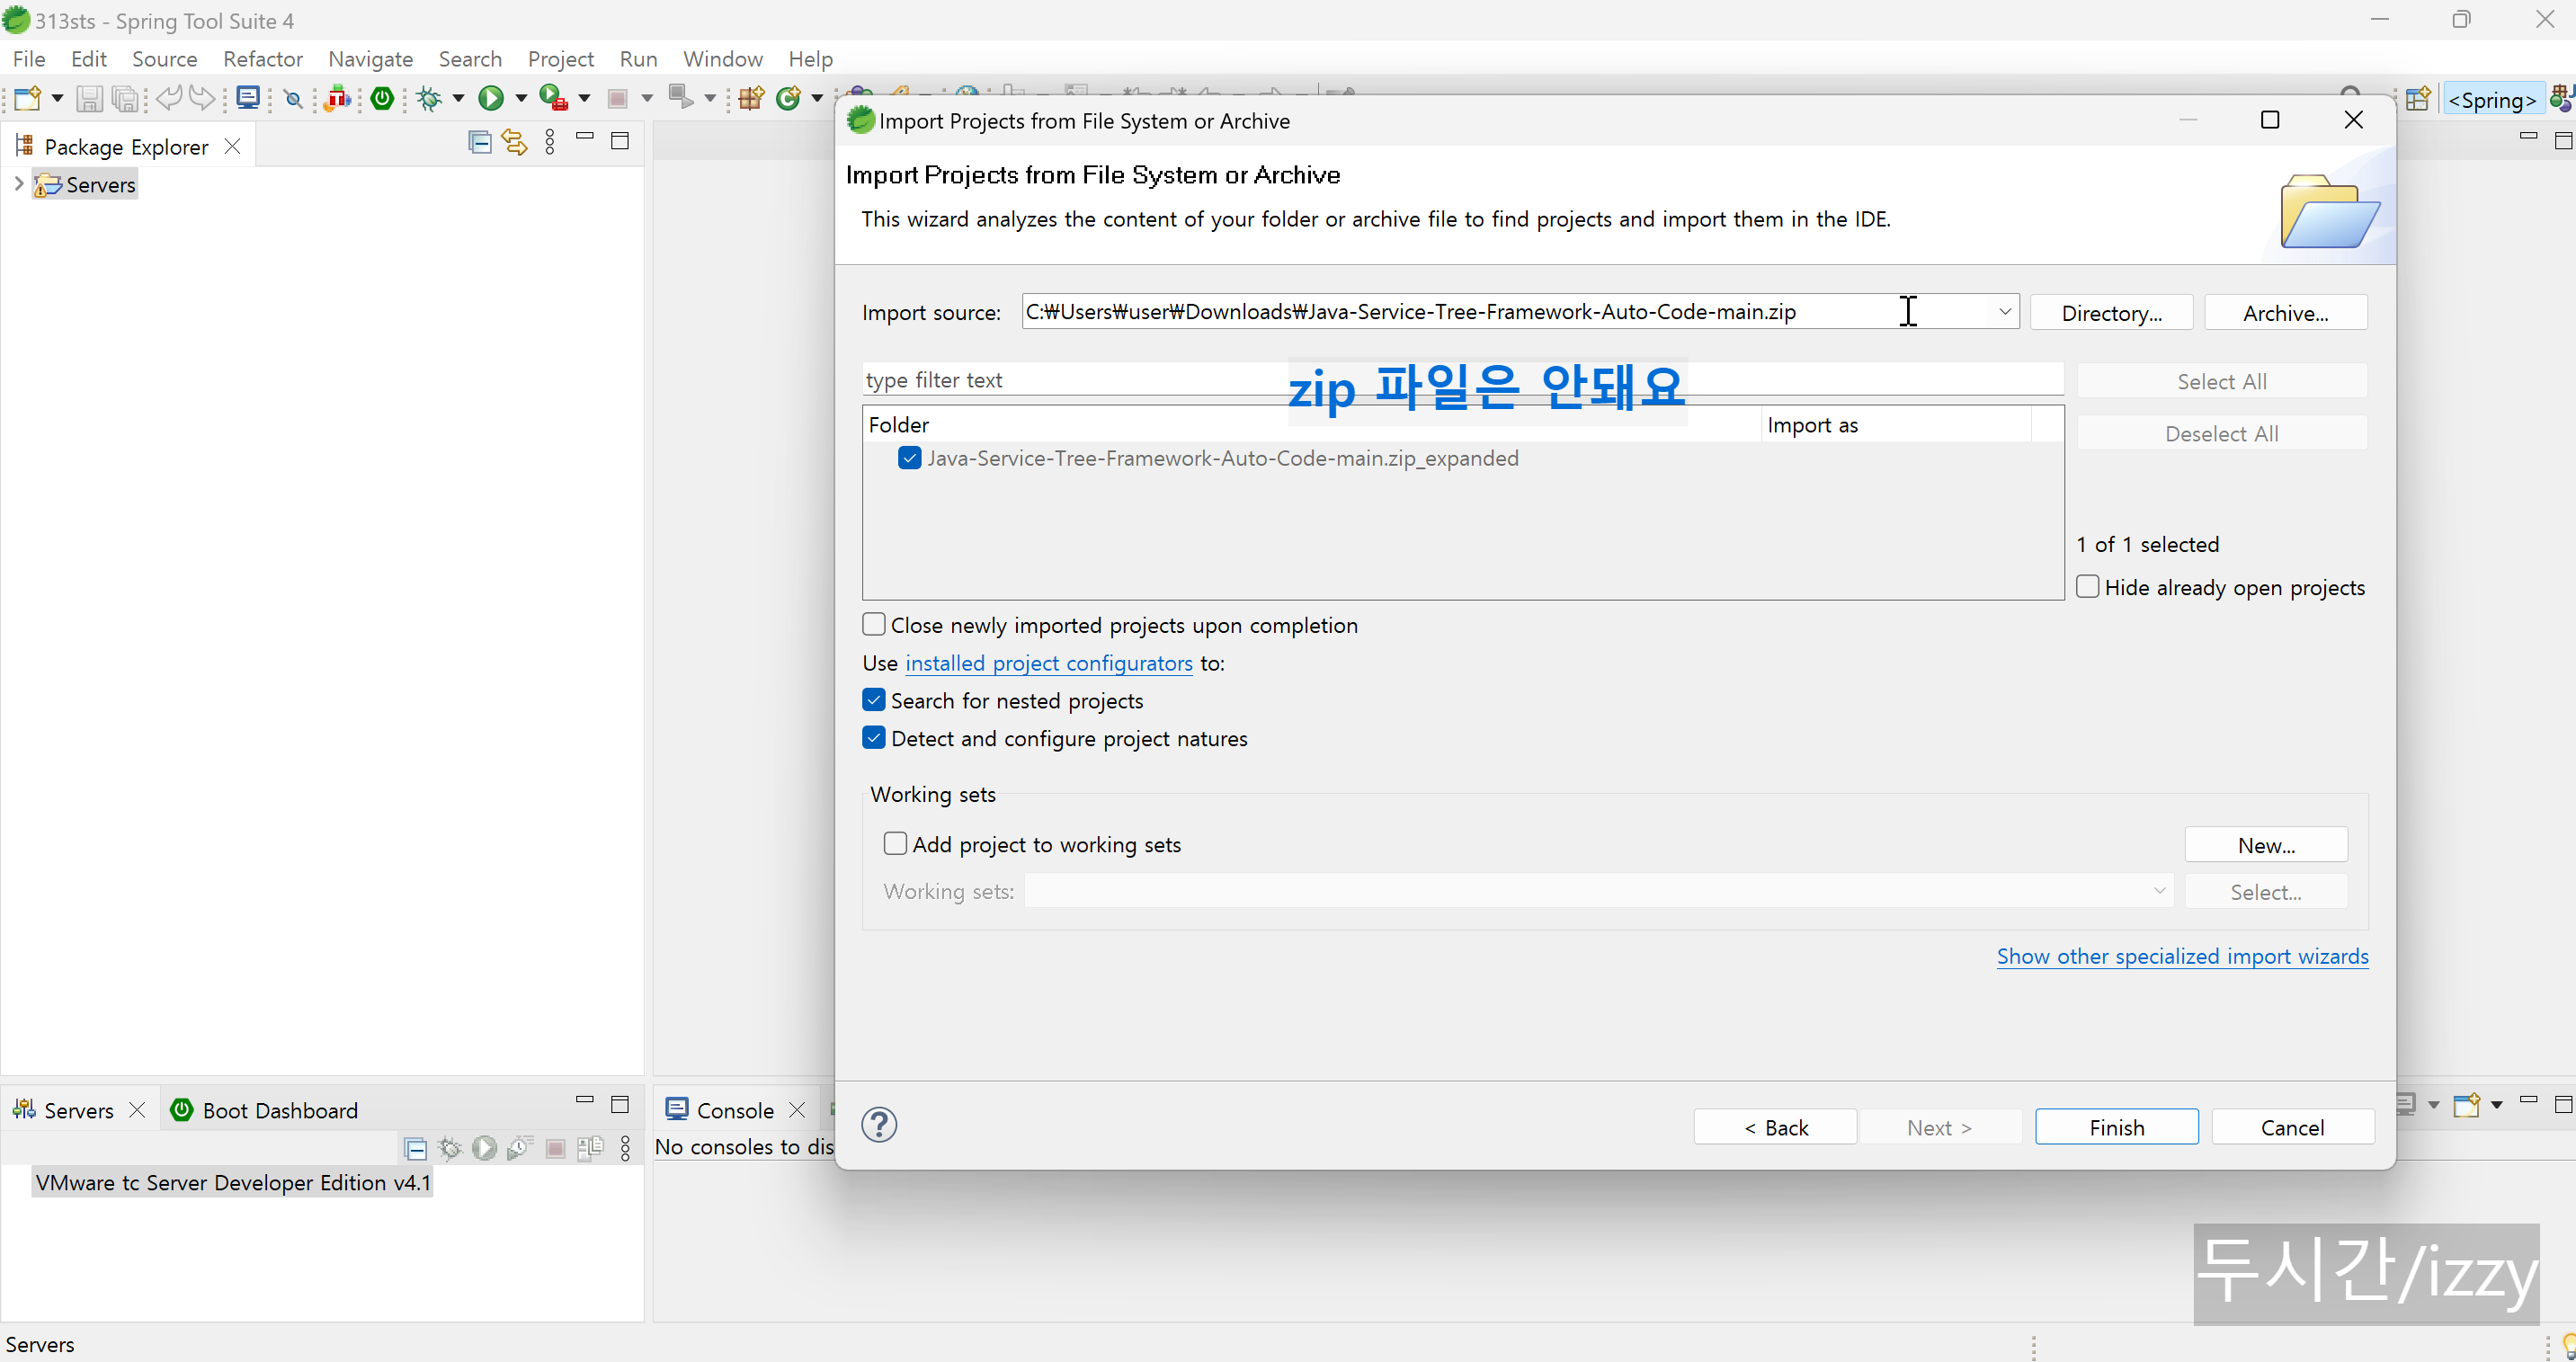Screen dimensions: 2576x1362
Task: Close the Console tab
Action: [797, 1110]
